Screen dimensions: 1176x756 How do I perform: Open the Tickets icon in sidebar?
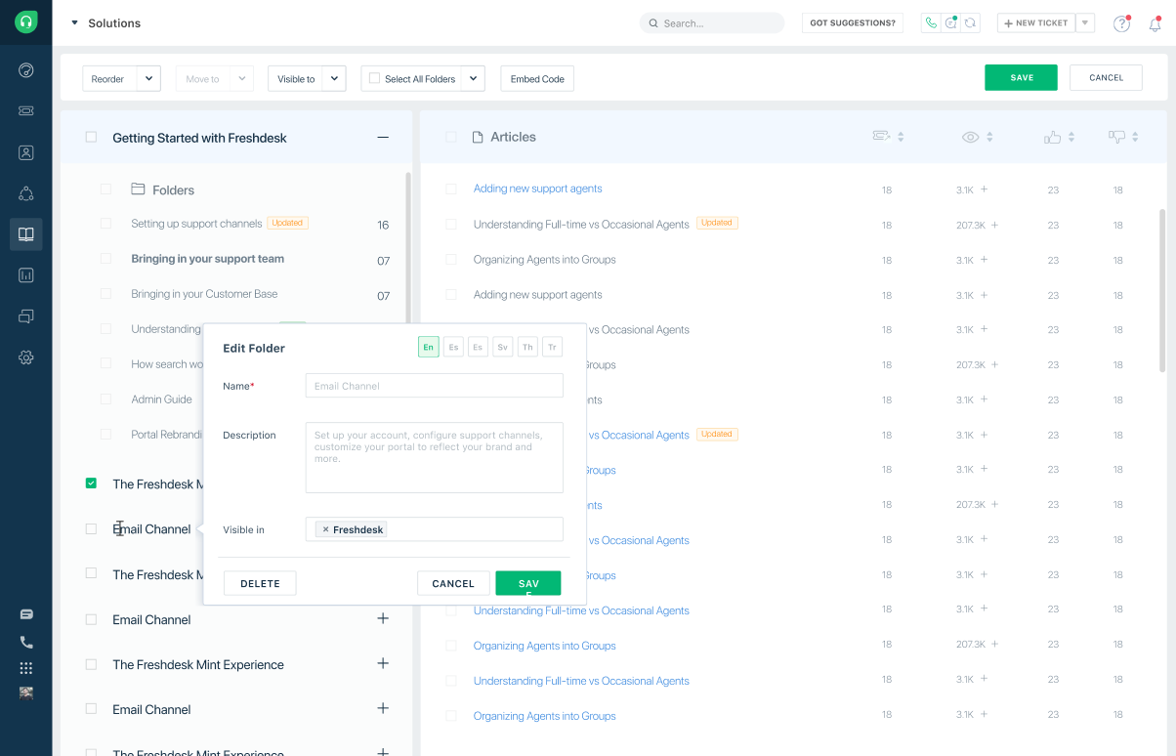pyautogui.click(x=26, y=111)
